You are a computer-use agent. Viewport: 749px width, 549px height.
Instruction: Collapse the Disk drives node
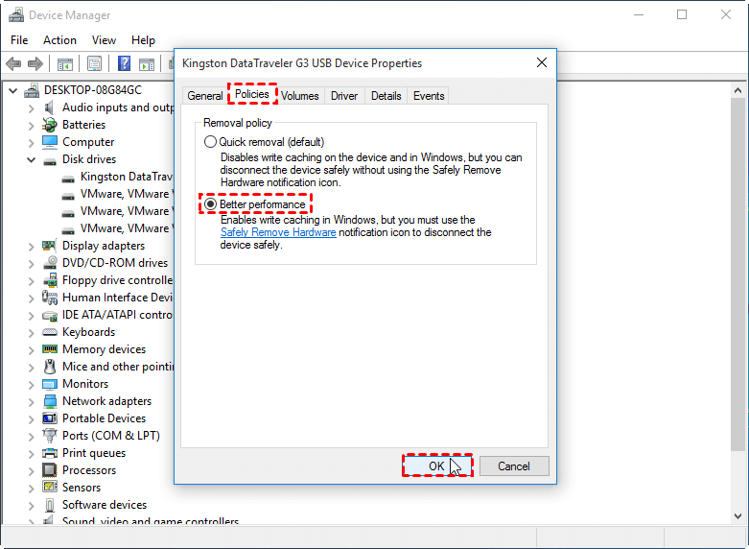[31, 159]
